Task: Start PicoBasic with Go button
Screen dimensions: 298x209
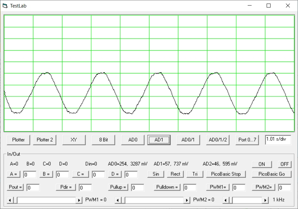Action: (272, 174)
